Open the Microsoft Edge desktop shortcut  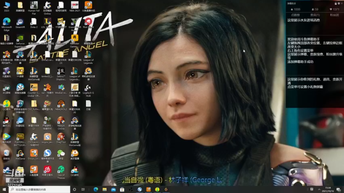6,24
